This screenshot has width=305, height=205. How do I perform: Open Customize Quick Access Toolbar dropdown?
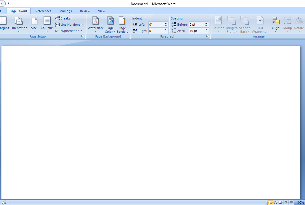[x=8, y=3]
